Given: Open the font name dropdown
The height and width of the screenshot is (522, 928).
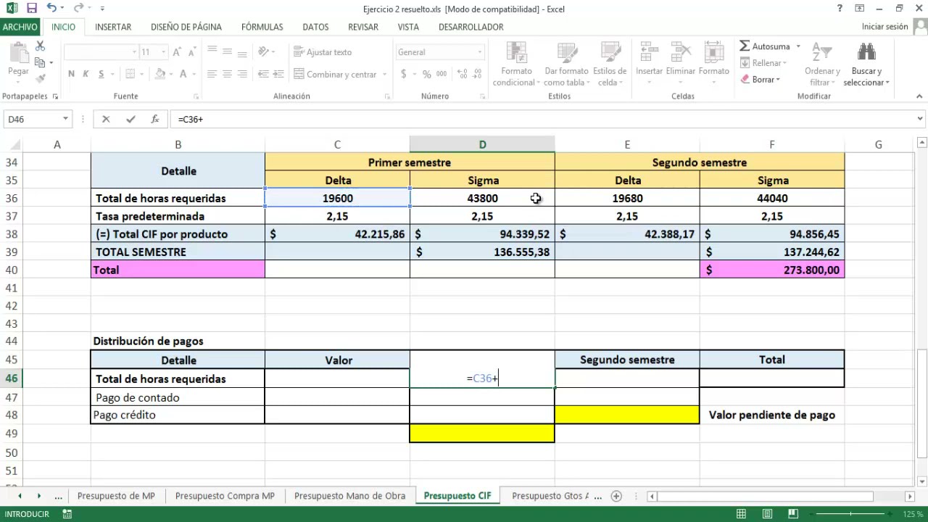Looking at the screenshot, I should 134,52.
